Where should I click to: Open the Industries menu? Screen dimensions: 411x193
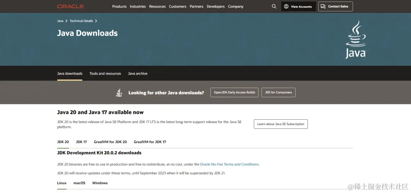pyautogui.click(x=138, y=6)
